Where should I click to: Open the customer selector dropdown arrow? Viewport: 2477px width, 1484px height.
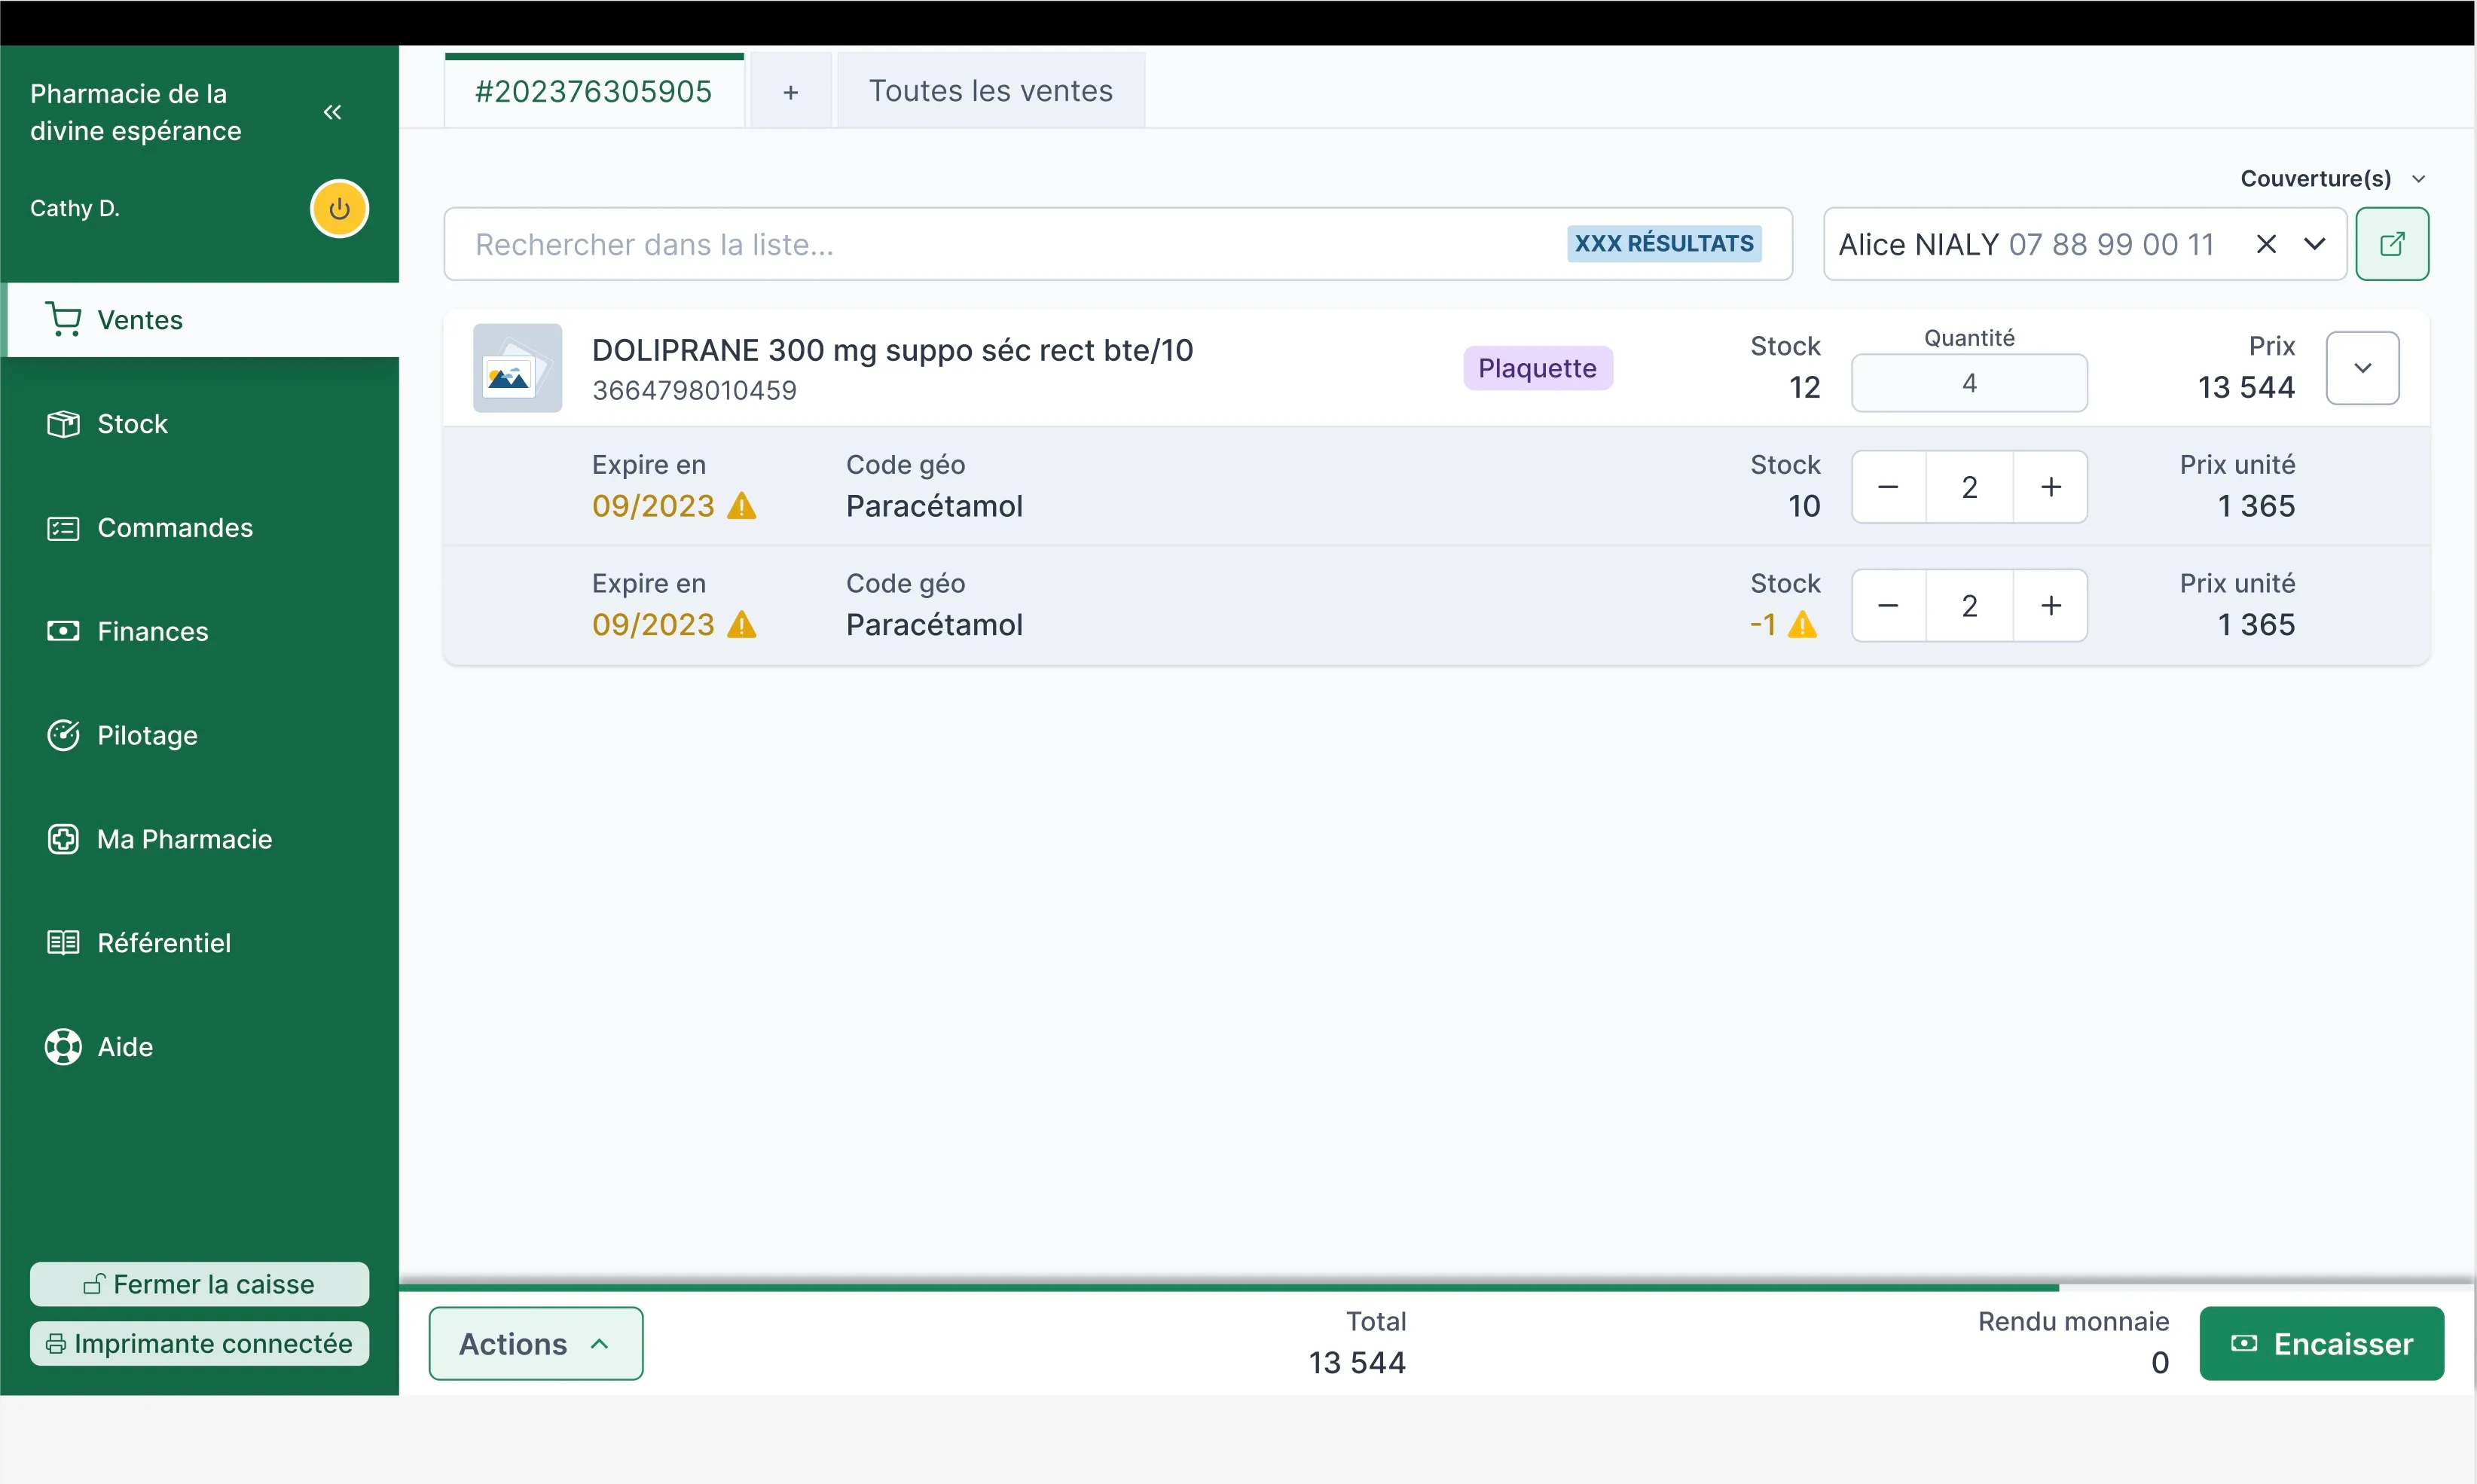[2314, 244]
